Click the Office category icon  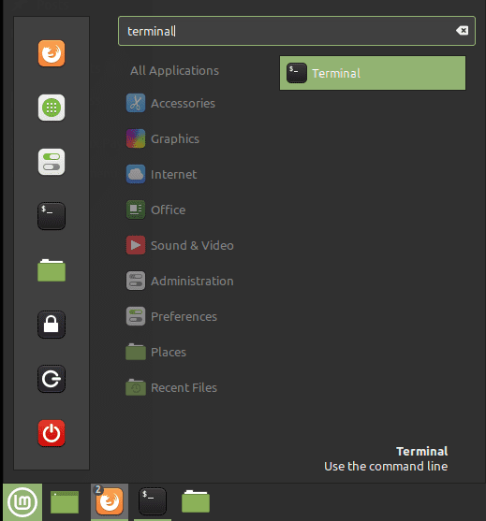click(x=136, y=210)
